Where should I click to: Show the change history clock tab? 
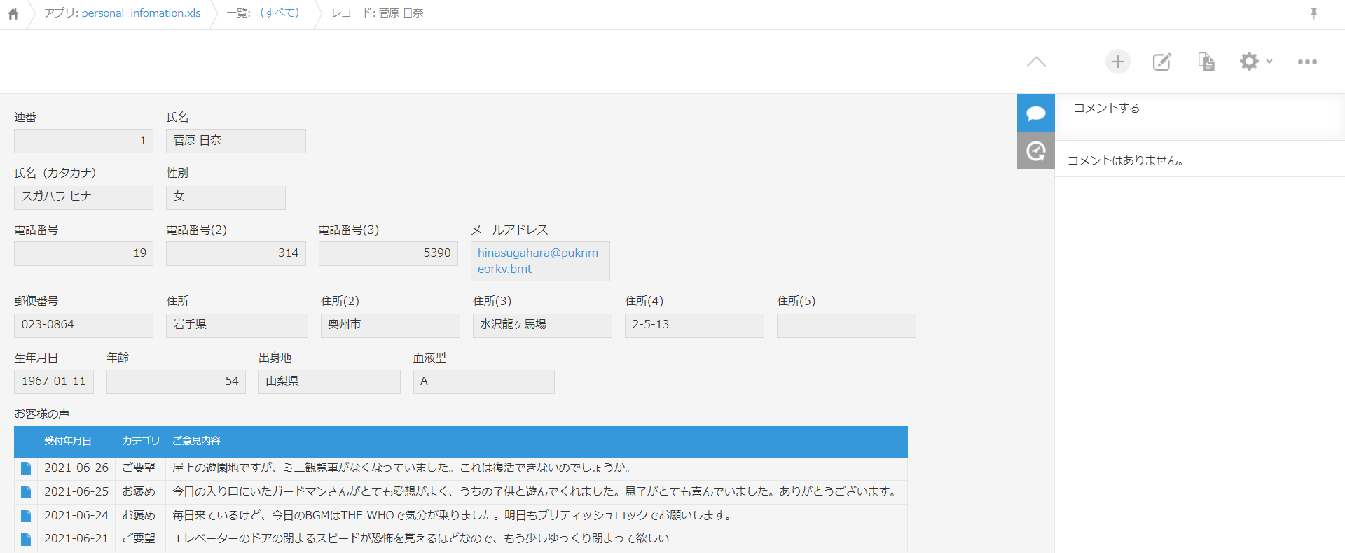[x=1036, y=150]
